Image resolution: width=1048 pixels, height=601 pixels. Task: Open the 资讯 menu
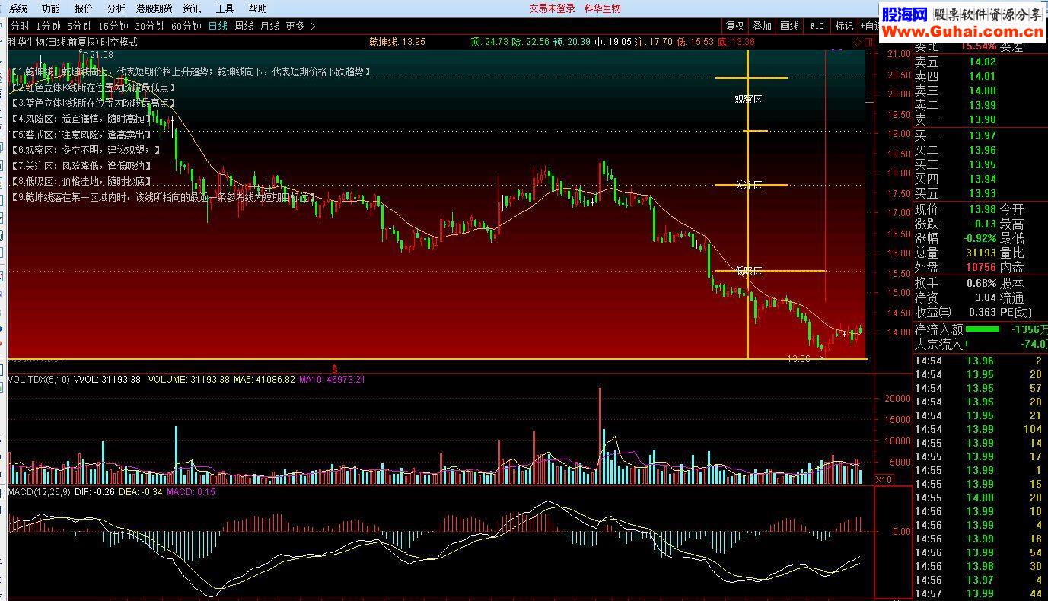point(192,8)
